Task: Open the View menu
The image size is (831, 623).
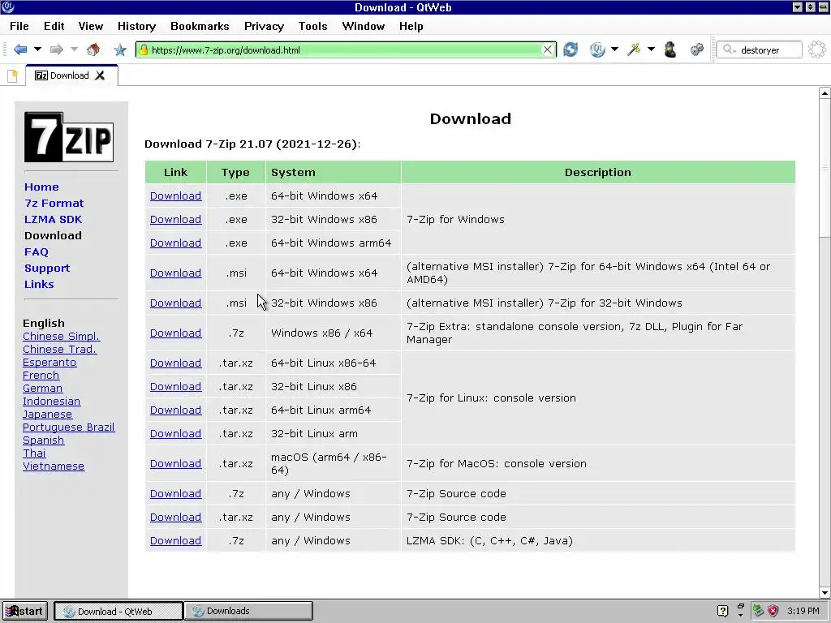Action: 91,26
